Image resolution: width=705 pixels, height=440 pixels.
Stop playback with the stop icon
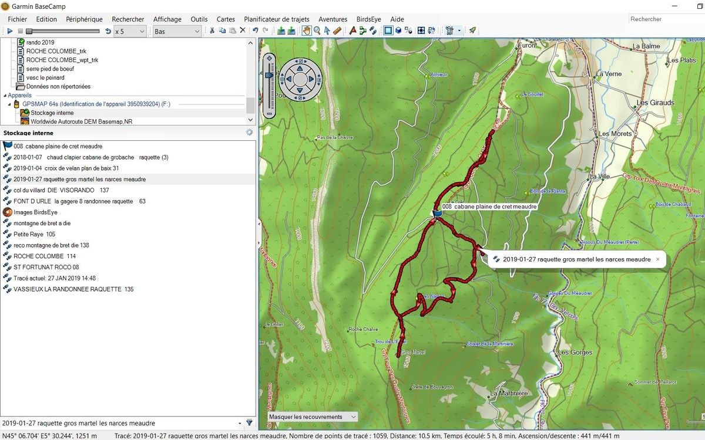click(x=20, y=31)
